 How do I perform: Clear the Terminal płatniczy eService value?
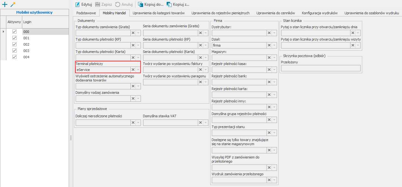click(x=133, y=70)
